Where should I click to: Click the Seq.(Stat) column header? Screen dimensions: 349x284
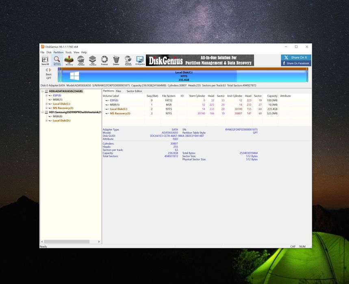click(x=152, y=96)
